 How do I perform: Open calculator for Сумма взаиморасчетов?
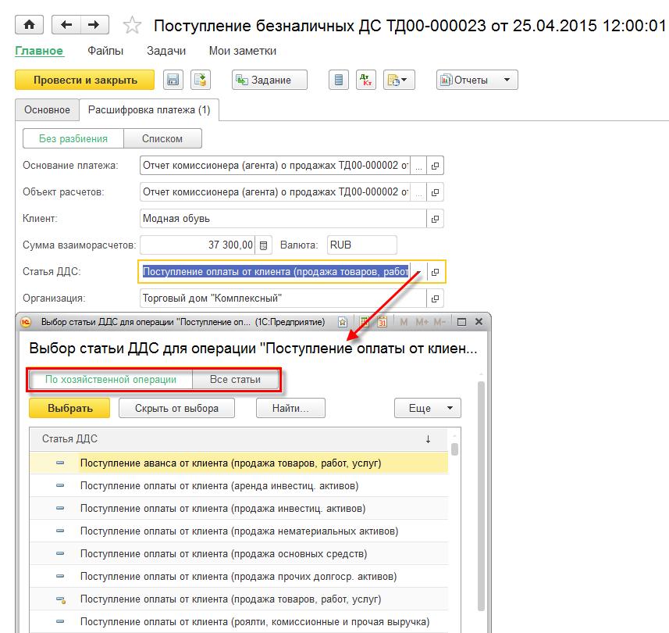264,245
